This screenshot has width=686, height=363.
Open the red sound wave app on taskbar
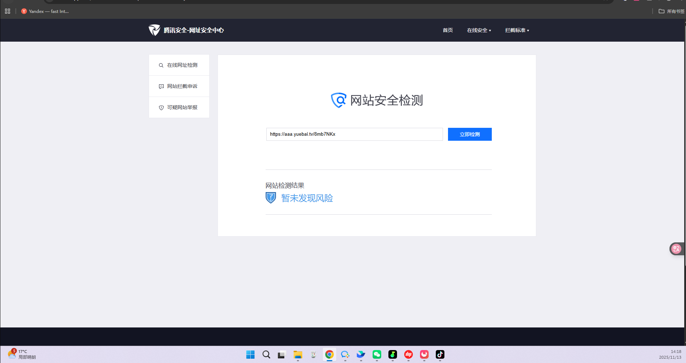[x=408, y=354]
